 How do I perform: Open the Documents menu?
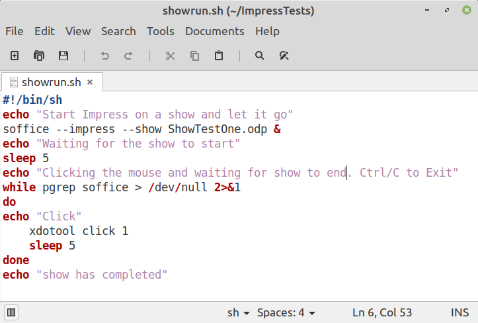tap(215, 31)
